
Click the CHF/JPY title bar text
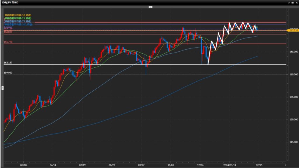[11, 2]
